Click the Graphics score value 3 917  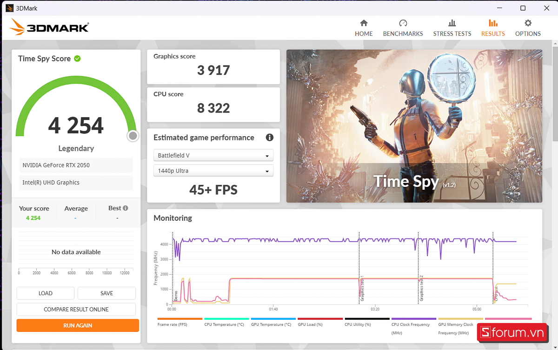tap(213, 70)
